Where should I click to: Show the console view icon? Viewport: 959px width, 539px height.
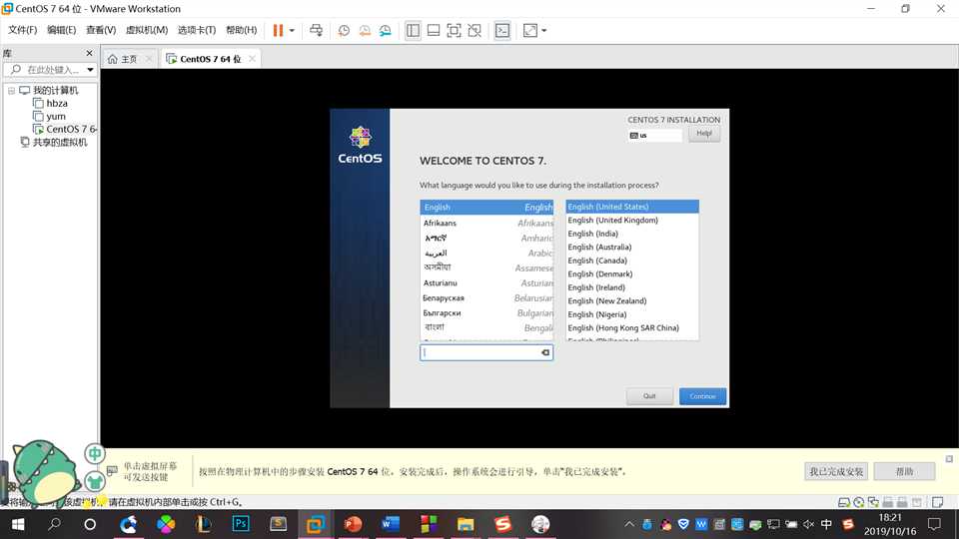click(502, 31)
